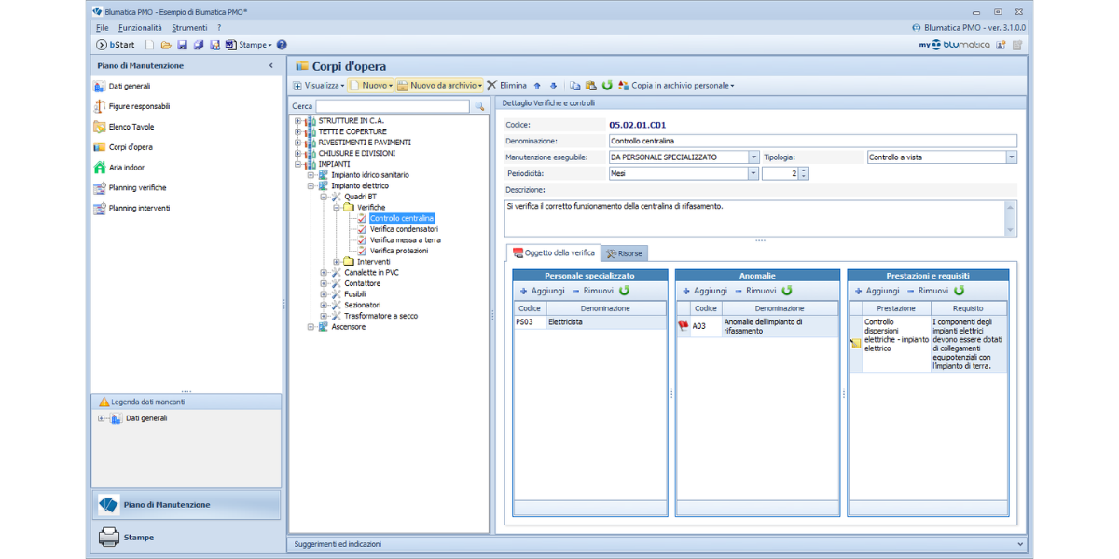Select the Verifica condensatori check item
The image size is (1119, 559).
pyautogui.click(x=403, y=229)
